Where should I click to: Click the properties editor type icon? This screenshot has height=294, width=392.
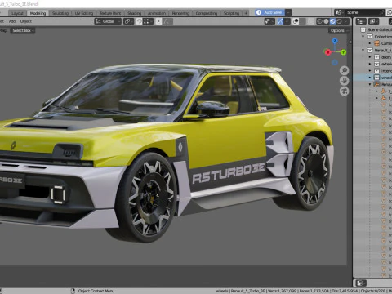pos(361,283)
